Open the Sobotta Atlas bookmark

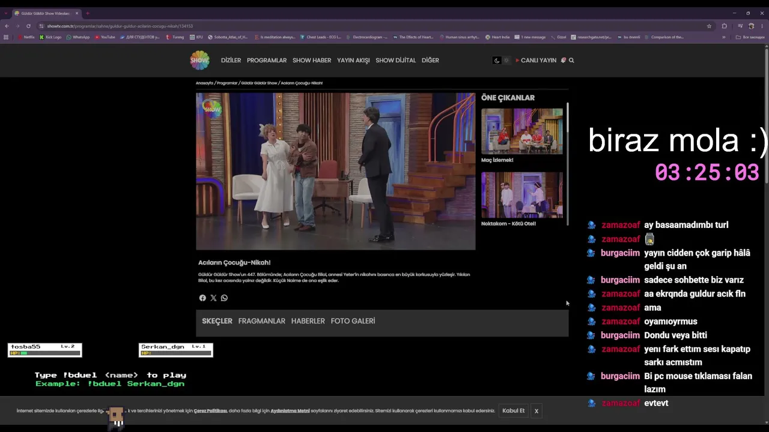tap(228, 37)
